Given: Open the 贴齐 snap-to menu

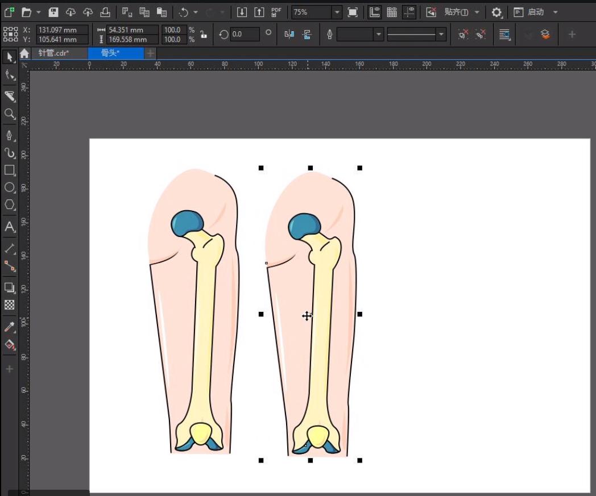Looking at the screenshot, I should click(x=456, y=12).
